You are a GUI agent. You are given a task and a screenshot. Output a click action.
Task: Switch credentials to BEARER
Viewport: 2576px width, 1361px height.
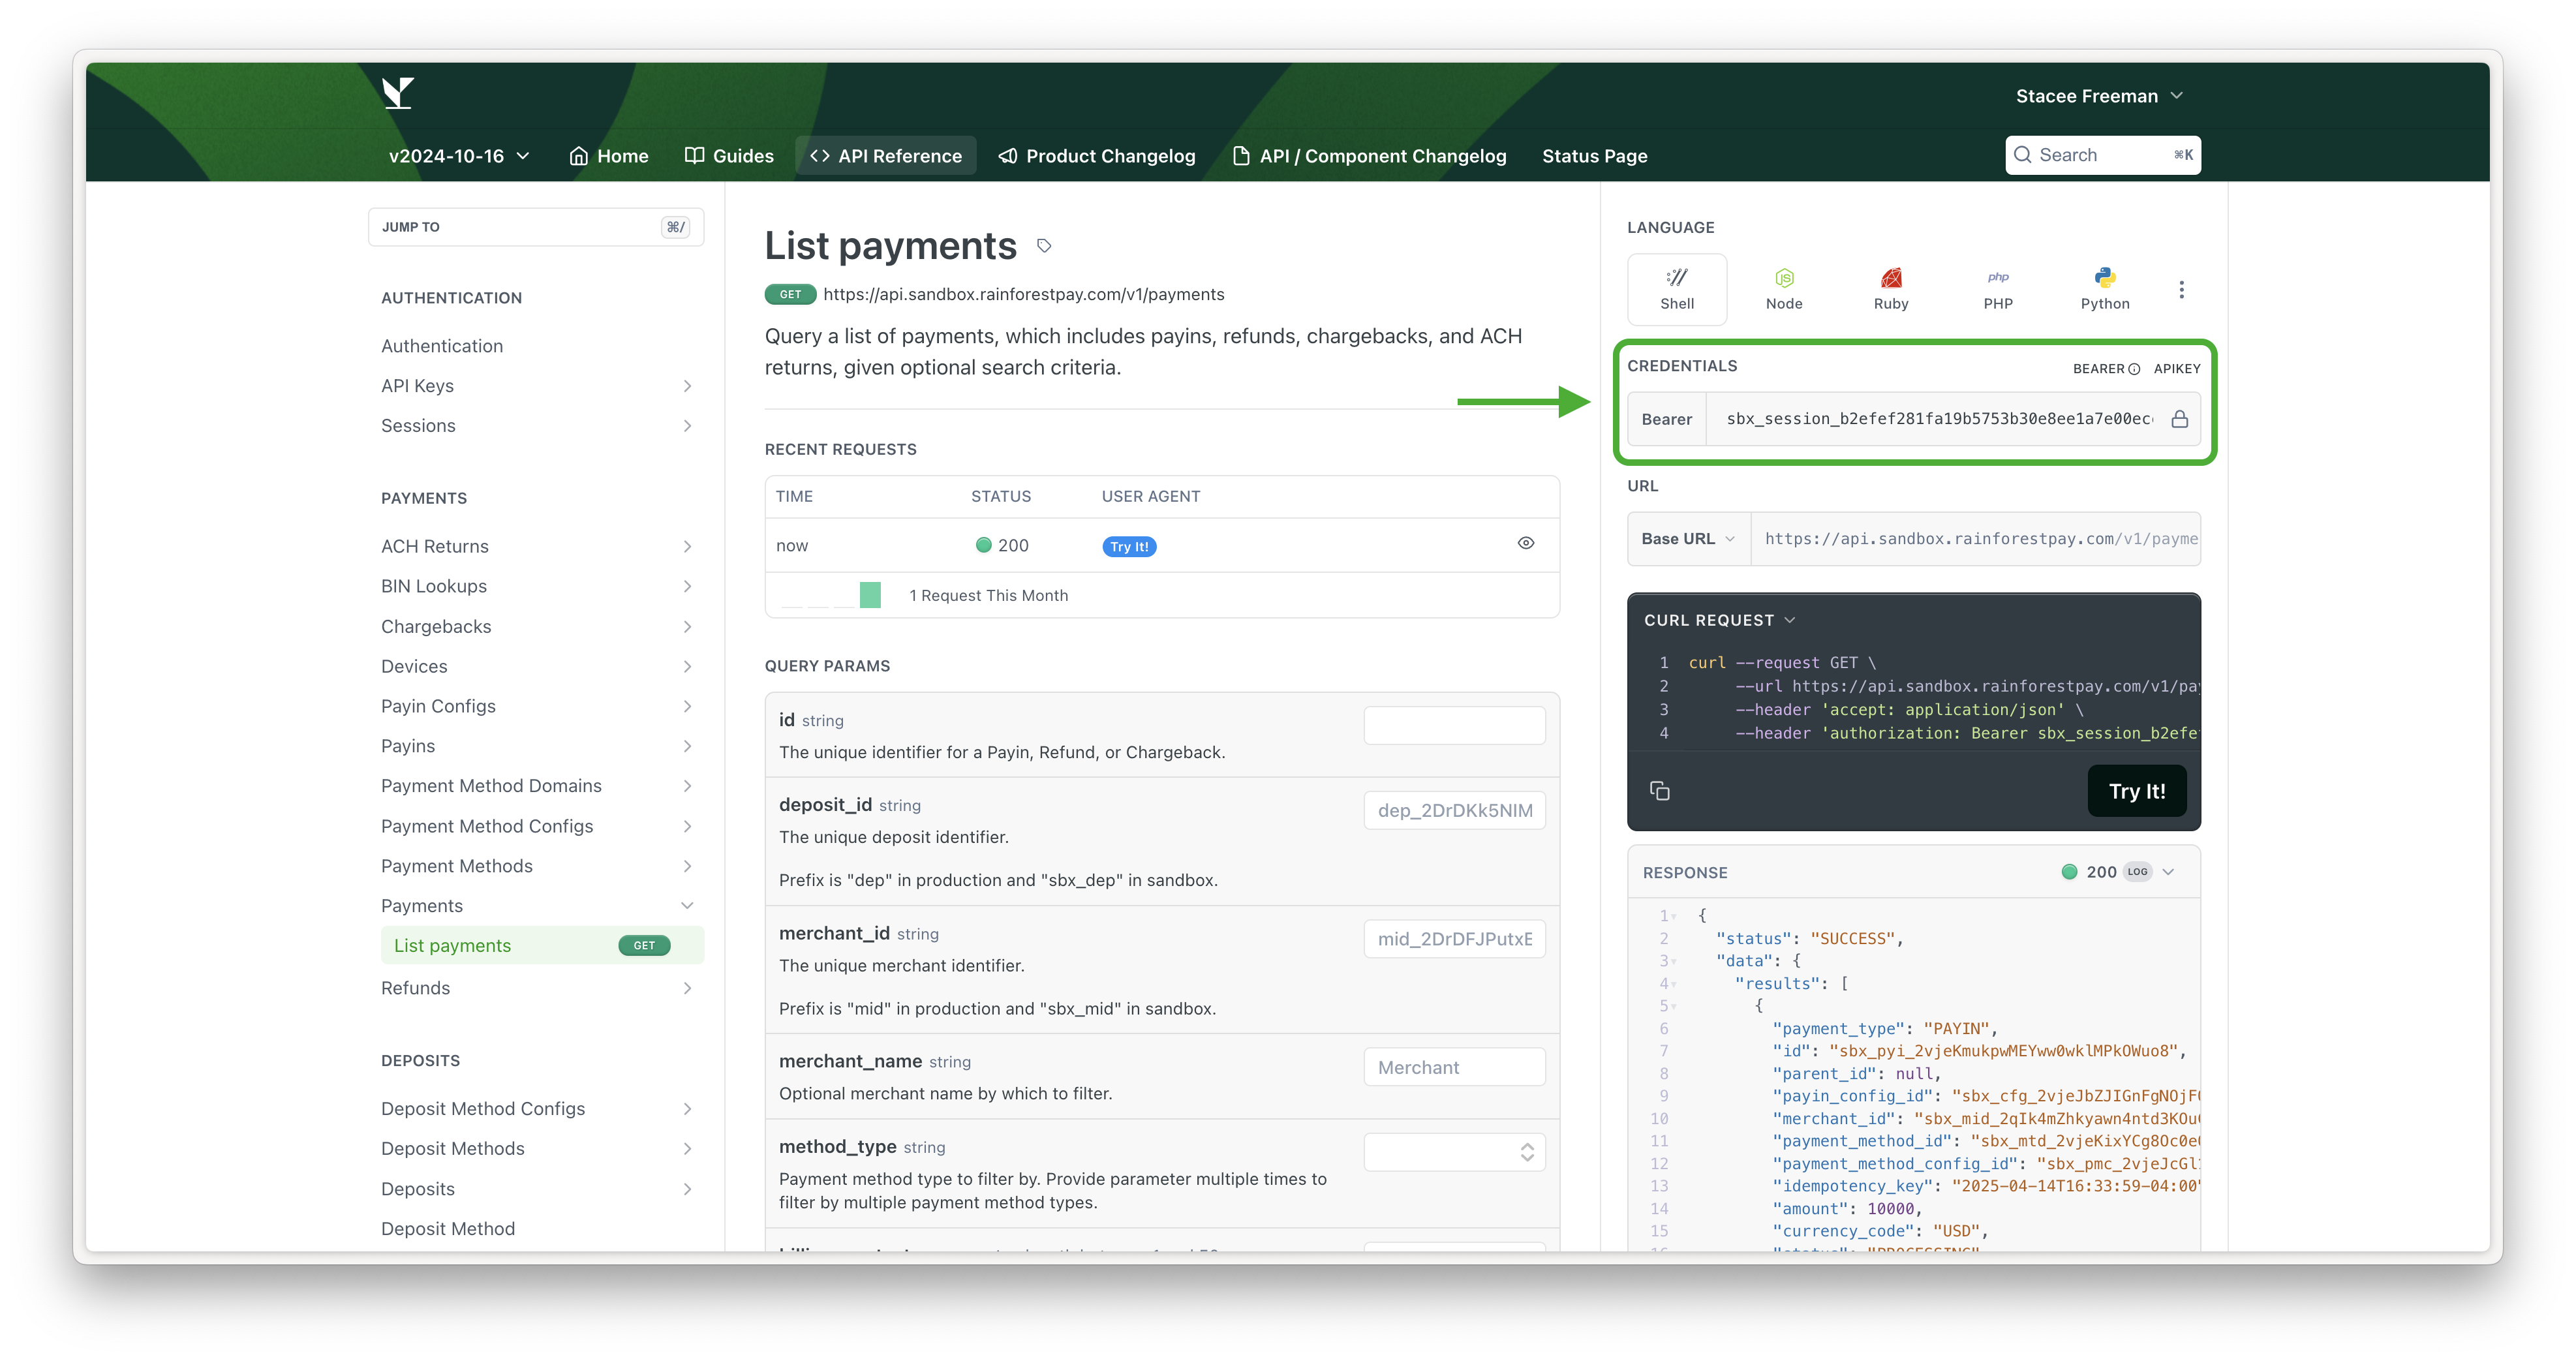(2098, 369)
